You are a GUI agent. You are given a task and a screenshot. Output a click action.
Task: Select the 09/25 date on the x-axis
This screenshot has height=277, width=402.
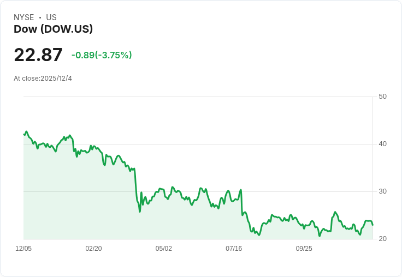tap(304, 249)
